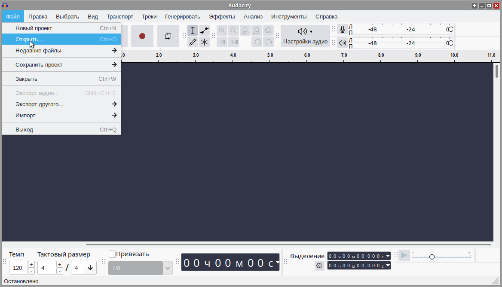This screenshot has height=287, width=502.
Task: Choose Выход from File menu
Action: [x=61, y=130]
